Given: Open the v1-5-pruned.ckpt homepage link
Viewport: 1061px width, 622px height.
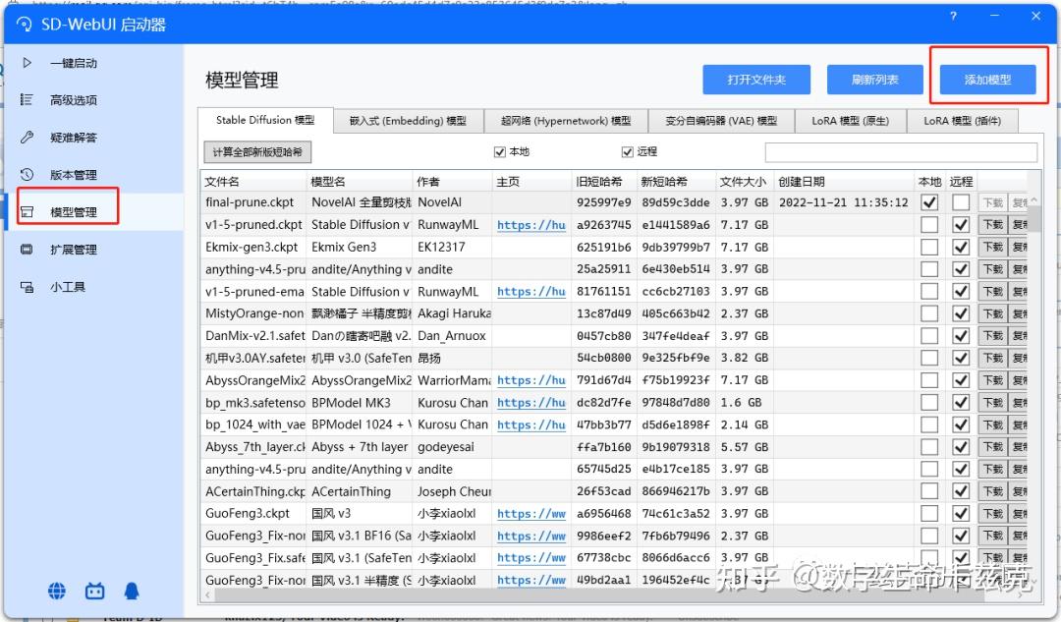Looking at the screenshot, I should pyautogui.click(x=531, y=225).
